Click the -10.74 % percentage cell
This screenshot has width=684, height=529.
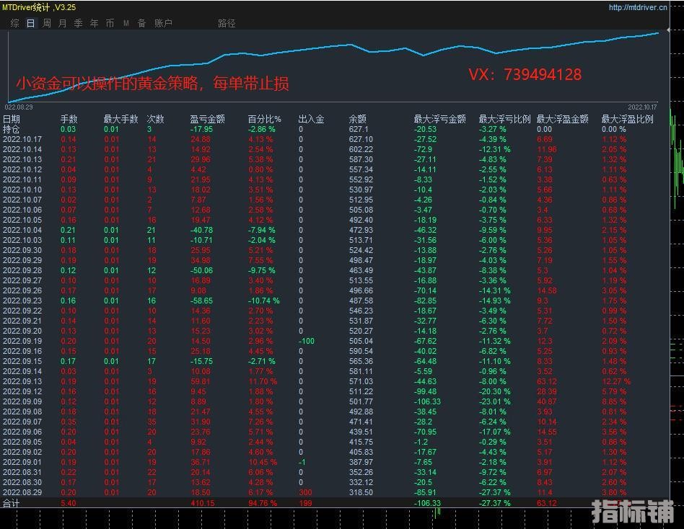[x=264, y=301]
